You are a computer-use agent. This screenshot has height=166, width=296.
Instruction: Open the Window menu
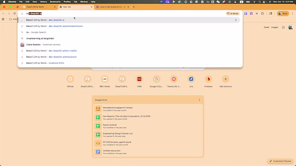coord(84,2)
